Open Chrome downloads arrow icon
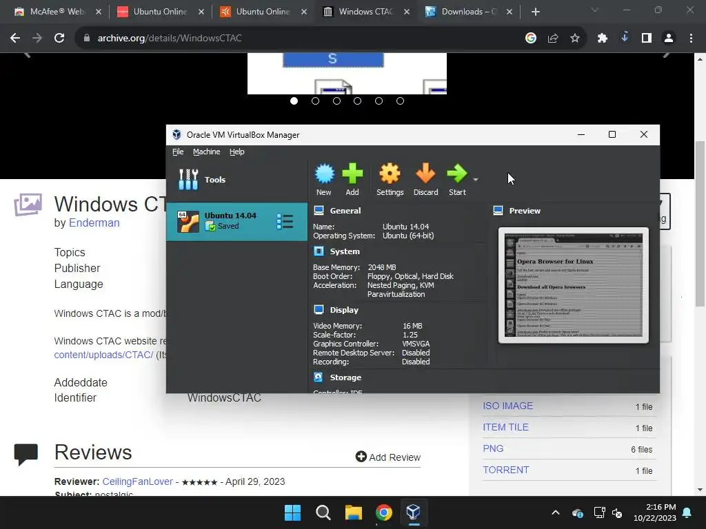 (x=625, y=38)
